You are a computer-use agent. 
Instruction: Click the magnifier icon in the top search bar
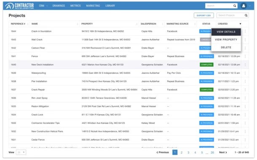pos(235,6)
